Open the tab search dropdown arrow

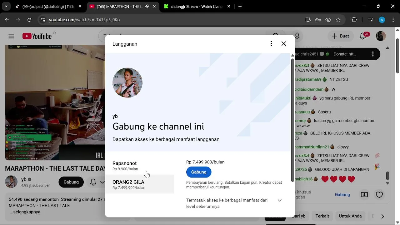click(x=6, y=6)
